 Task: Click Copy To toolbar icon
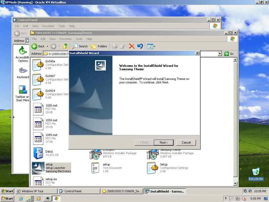123,46
